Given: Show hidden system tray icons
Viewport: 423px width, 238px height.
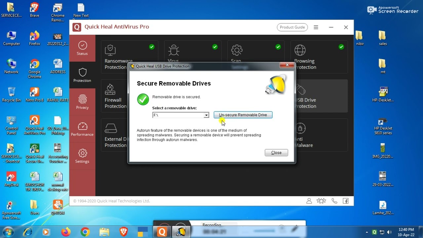Looking at the screenshot, I should (x=367, y=232).
